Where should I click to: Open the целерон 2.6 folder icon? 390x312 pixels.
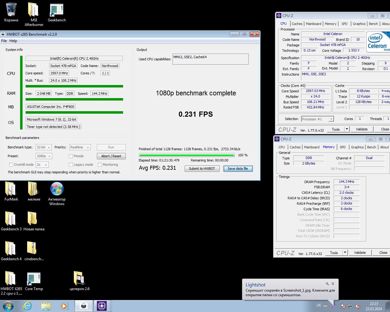80,281
